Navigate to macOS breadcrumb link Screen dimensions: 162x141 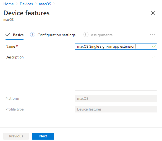tap(45, 4)
